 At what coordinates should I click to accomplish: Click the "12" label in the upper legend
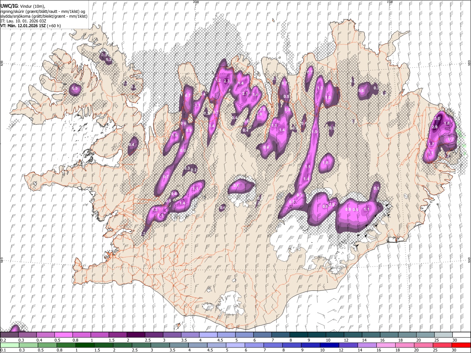point(346,340)
